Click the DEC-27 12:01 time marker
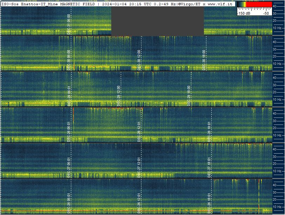 [x=139, y=167]
